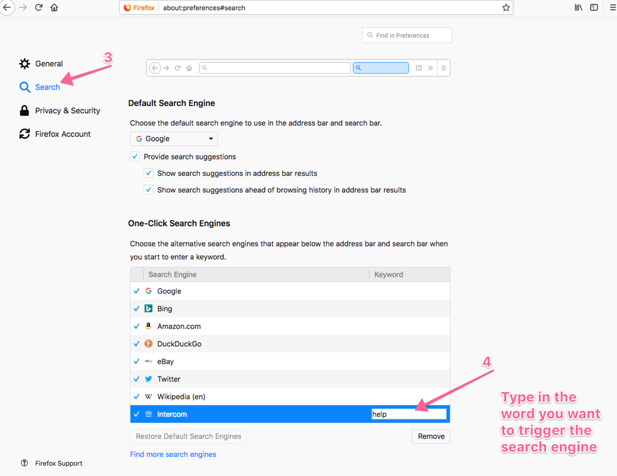Uncheck the Google one-click engine
617x476 pixels.
[136, 291]
